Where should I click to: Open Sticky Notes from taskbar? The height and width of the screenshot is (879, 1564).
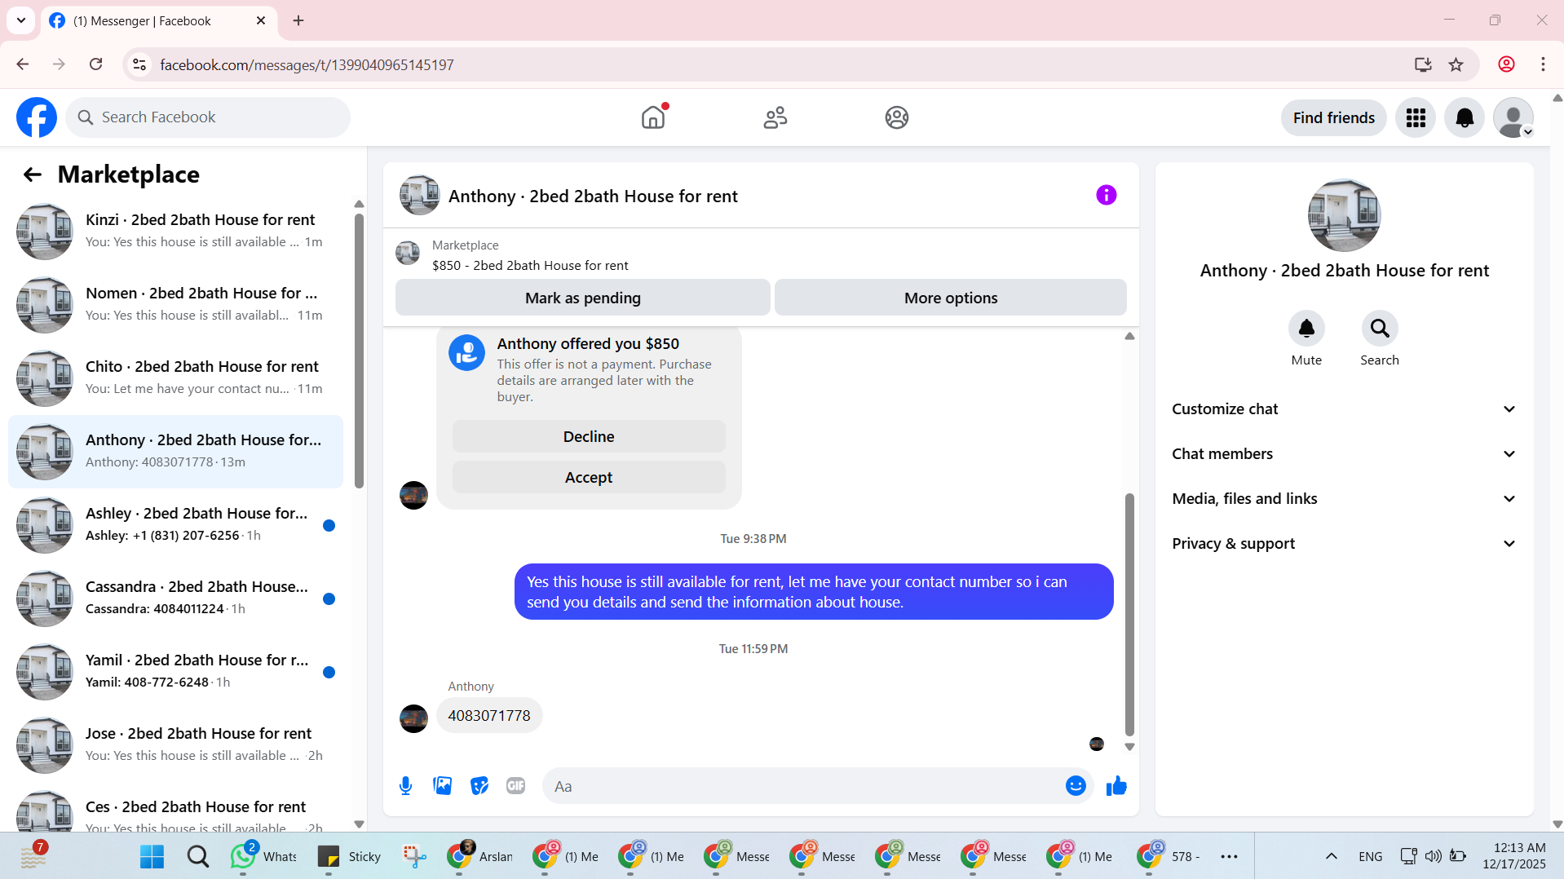(349, 856)
